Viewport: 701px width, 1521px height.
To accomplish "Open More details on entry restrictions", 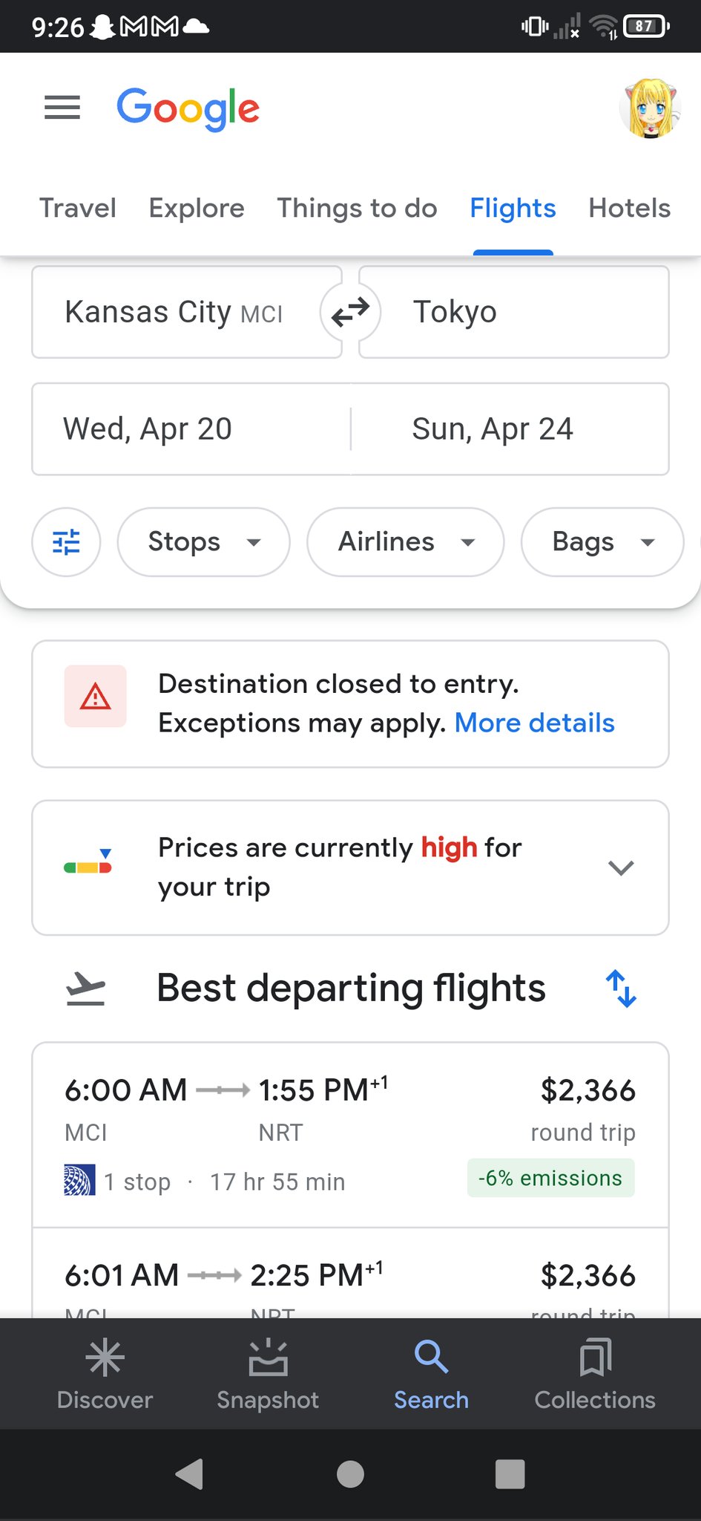I will [534, 723].
